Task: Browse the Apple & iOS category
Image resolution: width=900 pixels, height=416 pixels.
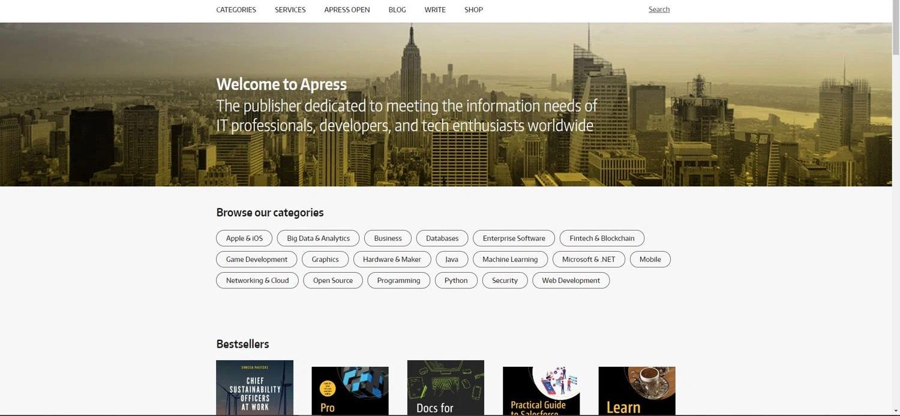Action: [244, 238]
